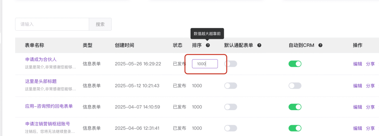The image size is (379, 136).
Task: Turn off 自动到CRM for 应用-咨询预约回电表单
Action: click(295, 107)
